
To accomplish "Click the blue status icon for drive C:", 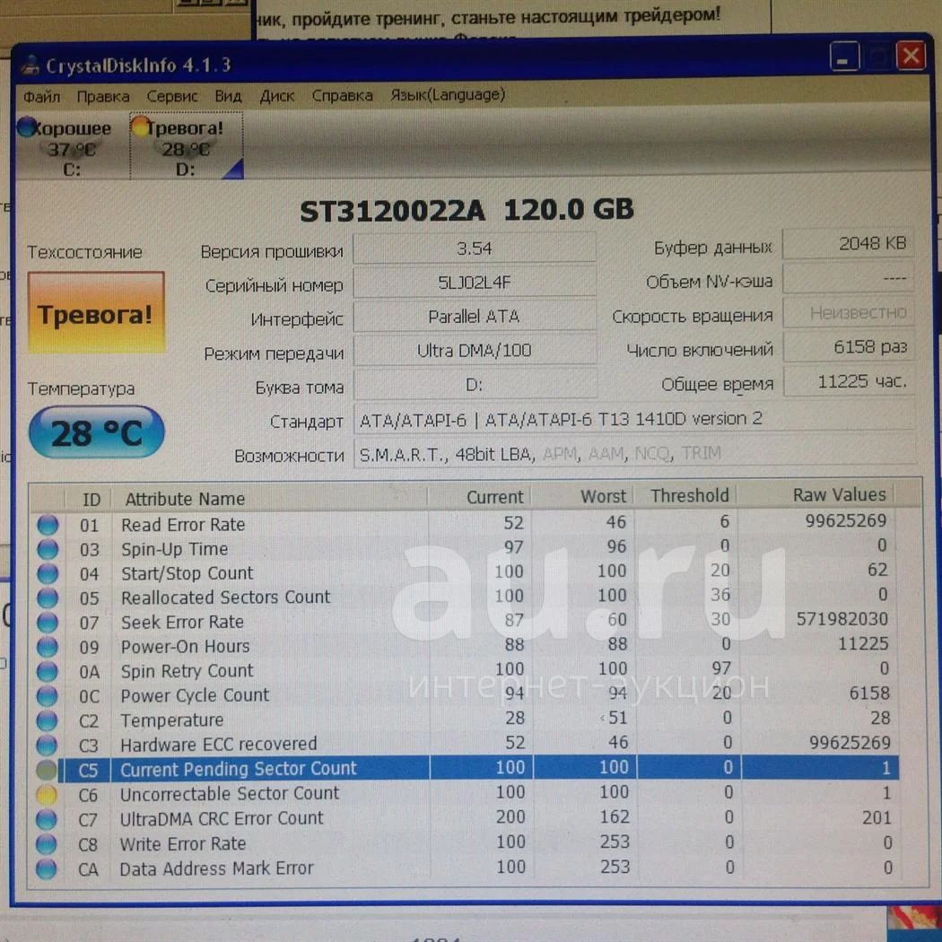I will click(x=26, y=126).
